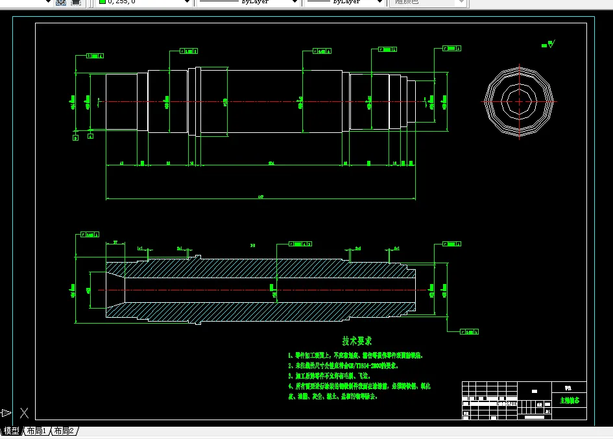Select the green part name in title block
This screenshot has width=613, height=439.
pos(570,401)
